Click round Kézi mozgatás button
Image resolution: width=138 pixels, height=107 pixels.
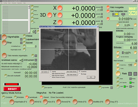pos(108,7)
